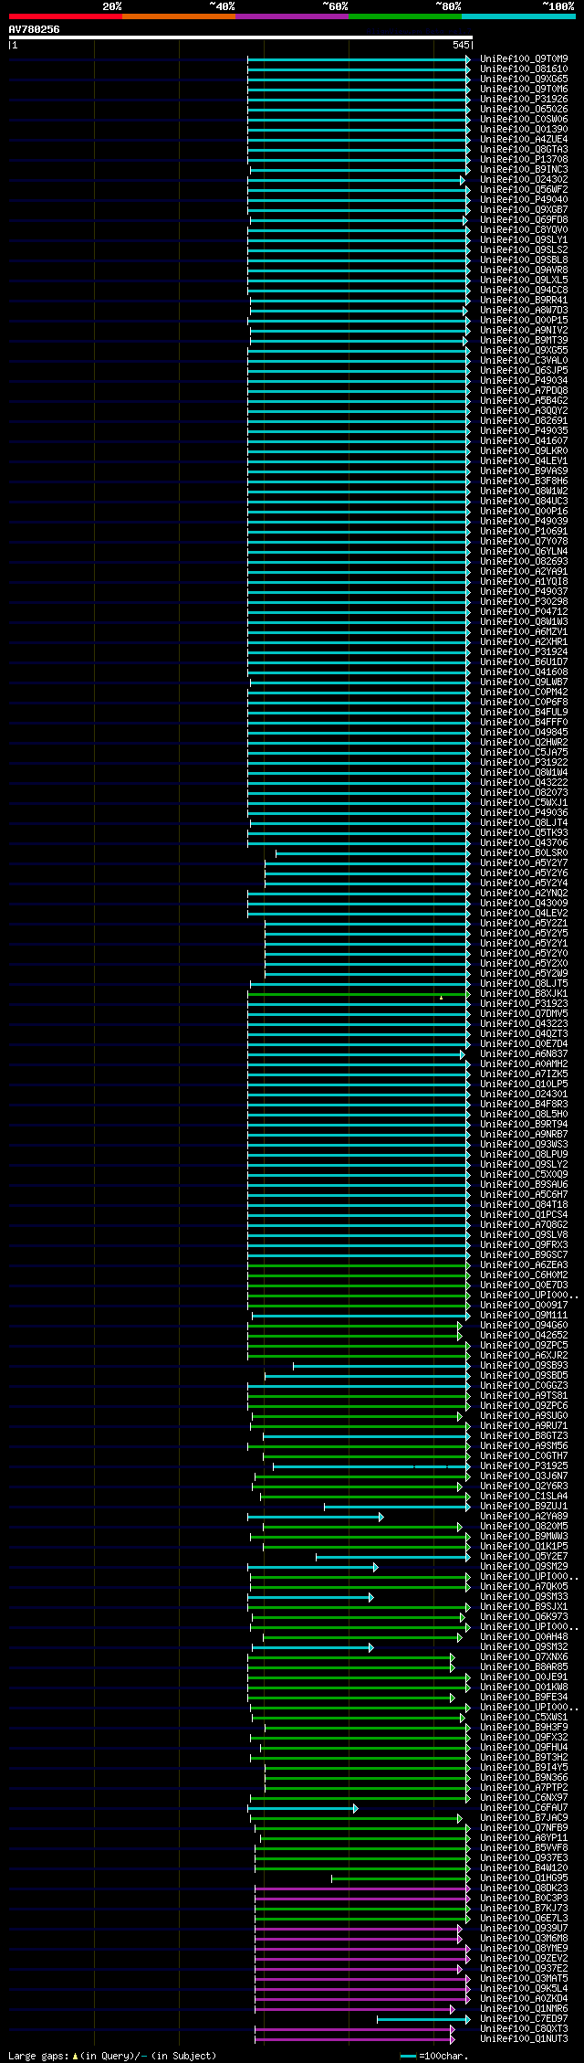Viewport: 584px width, 2063px height.
Task: Click the green ~80% identity legend segment
Action: pos(405,16)
